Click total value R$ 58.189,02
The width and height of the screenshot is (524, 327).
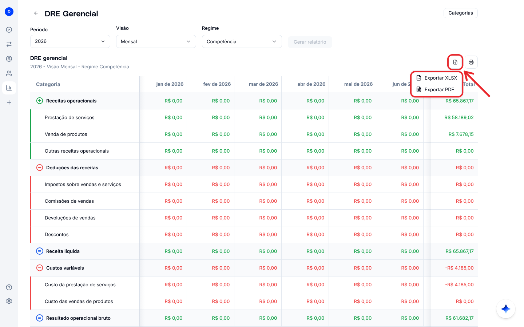pos(459,117)
